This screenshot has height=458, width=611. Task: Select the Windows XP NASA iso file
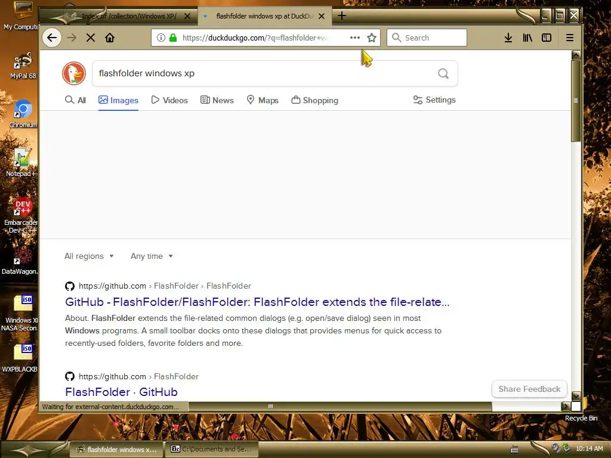pyautogui.click(x=20, y=313)
